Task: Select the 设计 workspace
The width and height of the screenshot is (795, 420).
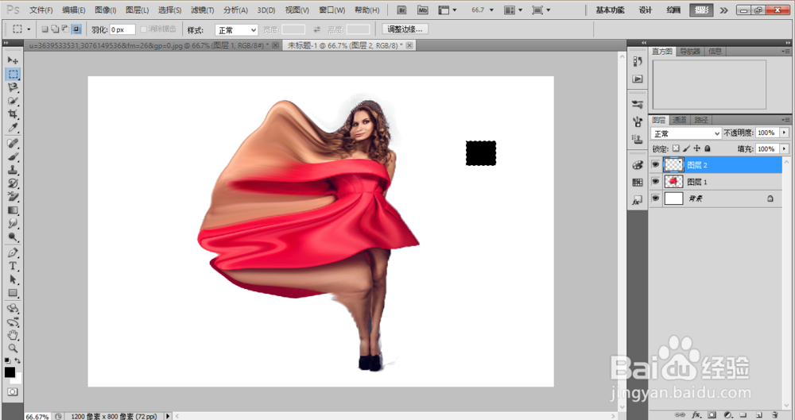Action: (646, 10)
